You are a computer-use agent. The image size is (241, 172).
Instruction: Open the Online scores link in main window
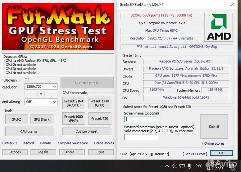pyautogui.click(x=104, y=143)
